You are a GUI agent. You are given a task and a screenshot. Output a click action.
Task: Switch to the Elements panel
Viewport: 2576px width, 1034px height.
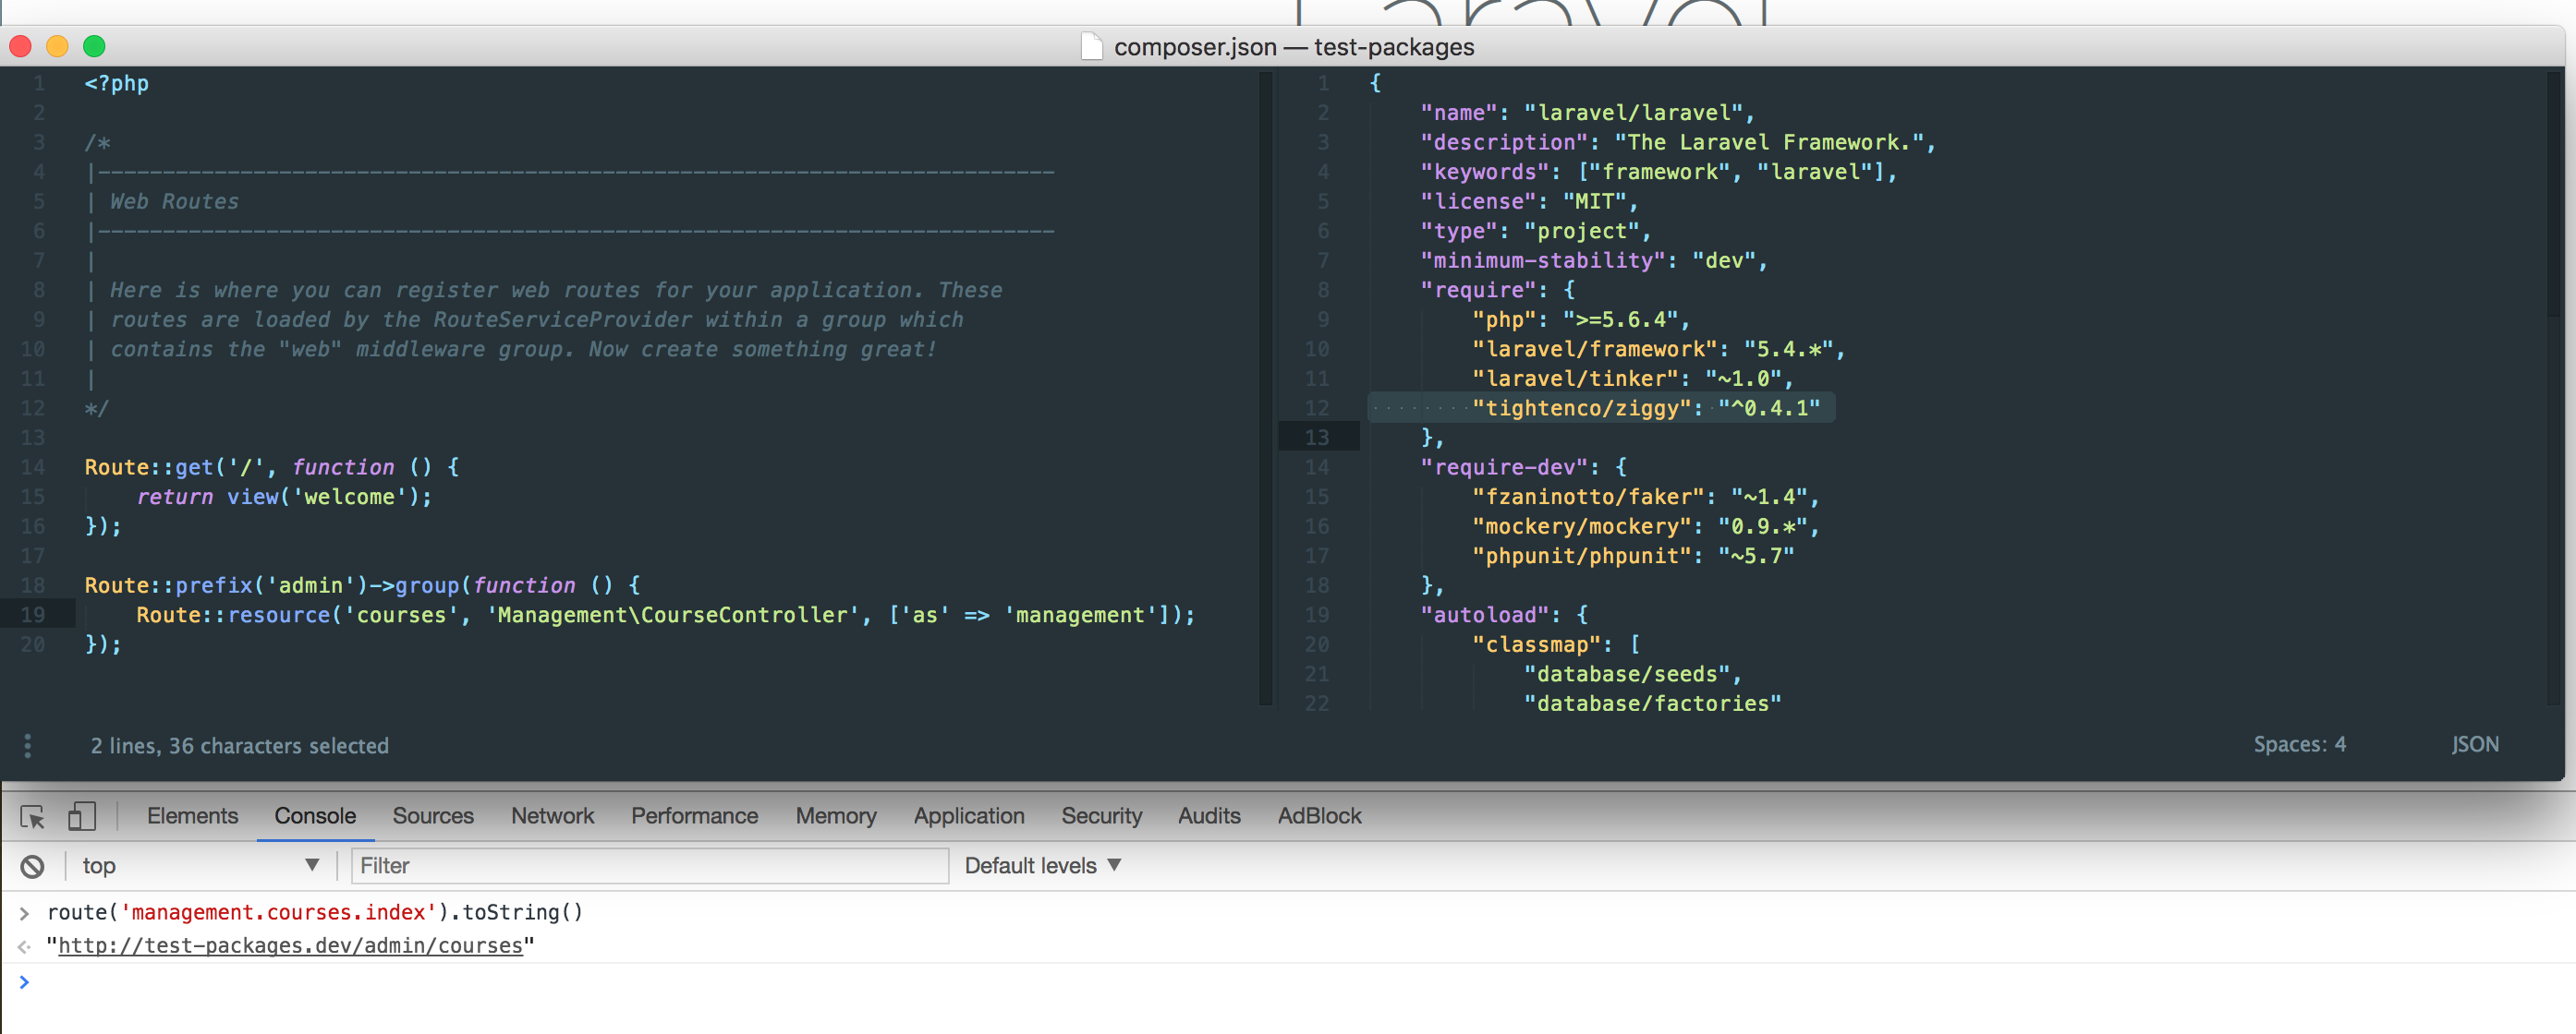[x=192, y=816]
